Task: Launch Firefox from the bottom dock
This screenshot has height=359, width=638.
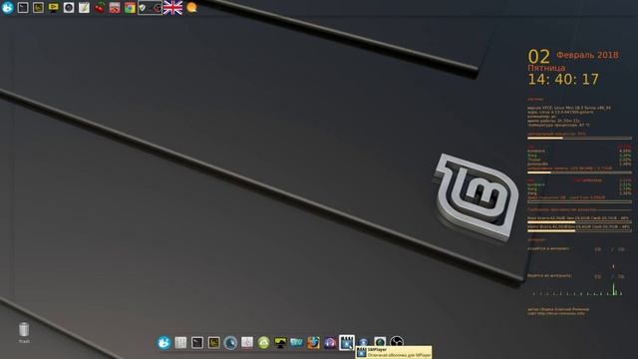Action: [313, 343]
